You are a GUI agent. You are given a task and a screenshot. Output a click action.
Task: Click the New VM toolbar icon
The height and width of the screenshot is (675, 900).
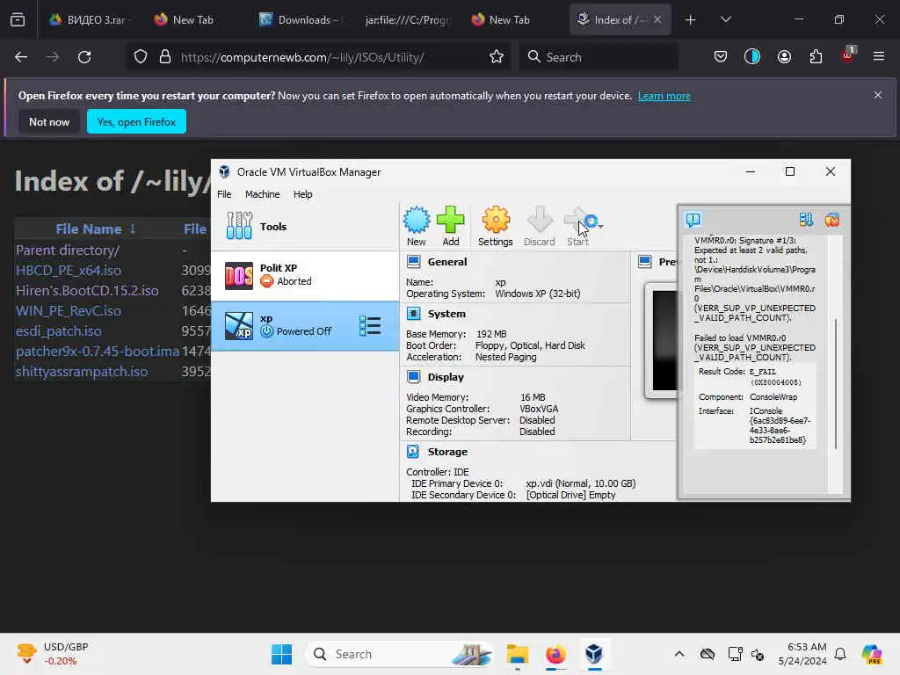tap(416, 226)
